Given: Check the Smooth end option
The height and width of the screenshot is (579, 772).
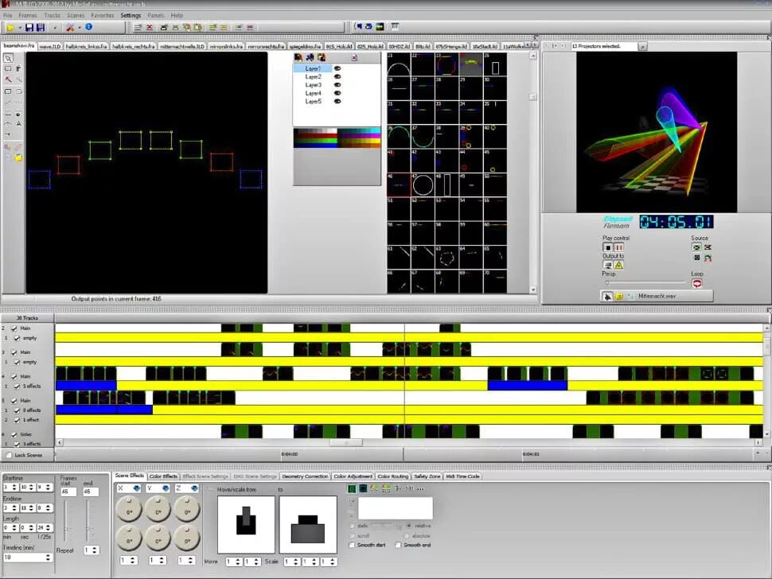Looking at the screenshot, I should [398, 545].
